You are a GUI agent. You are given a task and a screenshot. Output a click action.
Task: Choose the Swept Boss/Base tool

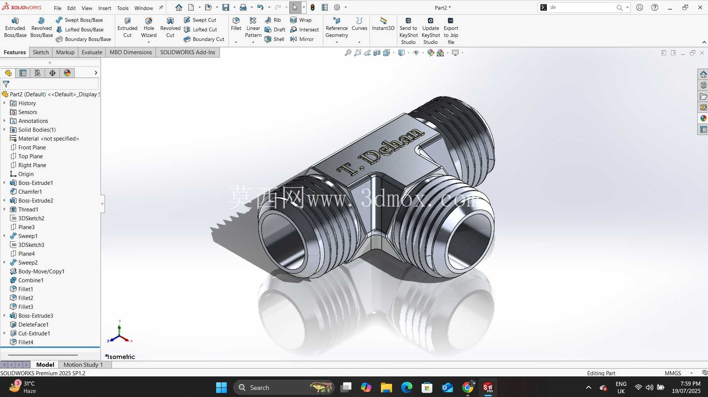[79, 20]
